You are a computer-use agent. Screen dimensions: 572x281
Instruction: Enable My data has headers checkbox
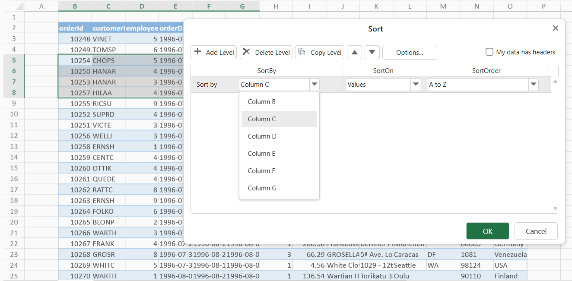coord(489,52)
